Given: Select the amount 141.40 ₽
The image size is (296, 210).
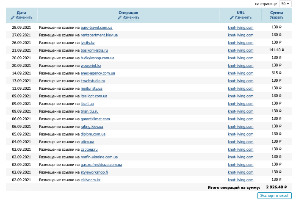Looking at the screenshot, I should (x=277, y=50).
